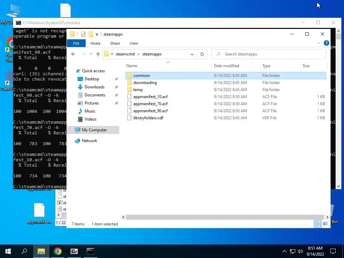
Task: Open Music in navigation pane
Action: 90,111
